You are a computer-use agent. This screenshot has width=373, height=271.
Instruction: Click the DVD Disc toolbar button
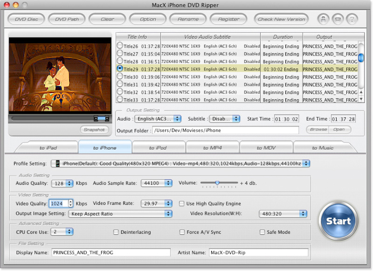click(26, 19)
